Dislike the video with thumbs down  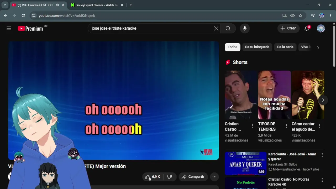click(x=170, y=177)
